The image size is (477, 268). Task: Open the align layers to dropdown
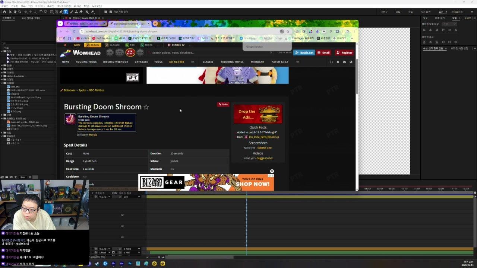(449, 24)
